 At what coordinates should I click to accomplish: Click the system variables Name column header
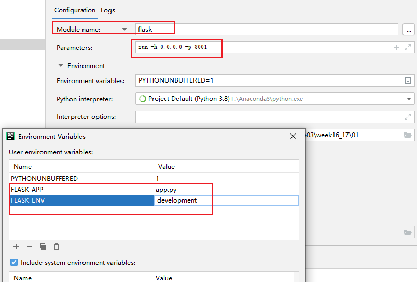click(80, 277)
